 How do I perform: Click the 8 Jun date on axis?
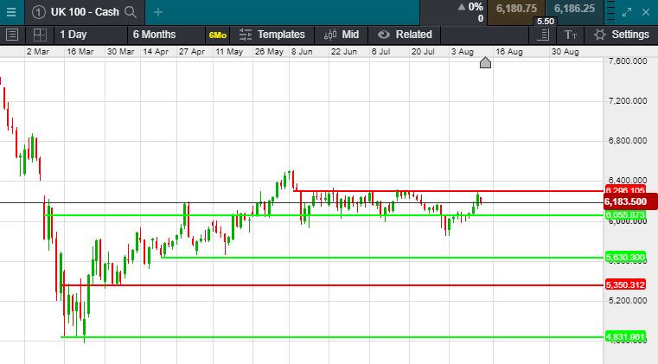(x=302, y=52)
